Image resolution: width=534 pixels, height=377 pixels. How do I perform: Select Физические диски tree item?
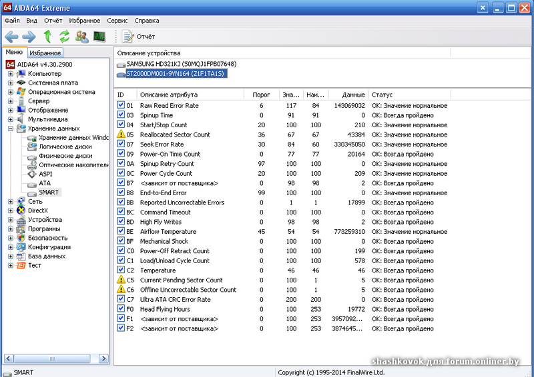pos(65,156)
